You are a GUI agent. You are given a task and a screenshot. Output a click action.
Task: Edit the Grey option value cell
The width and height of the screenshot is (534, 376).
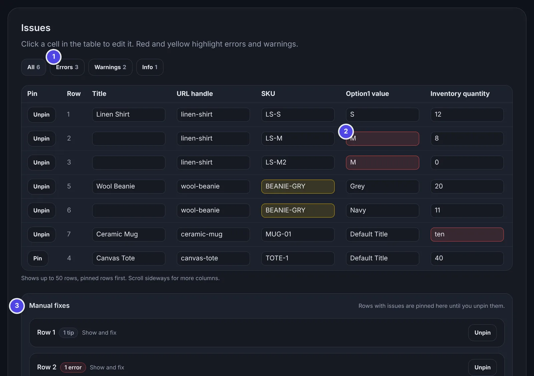(x=382, y=186)
